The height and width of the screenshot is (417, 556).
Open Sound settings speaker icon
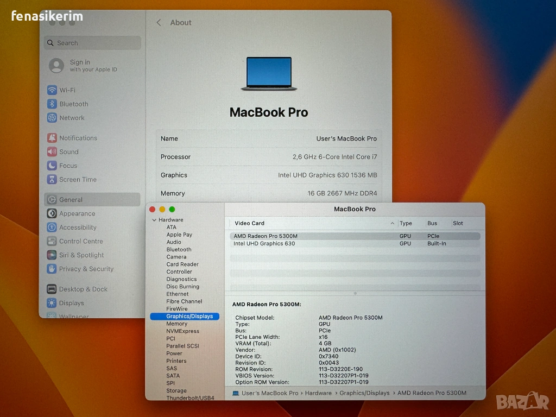pyautogui.click(x=52, y=152)
